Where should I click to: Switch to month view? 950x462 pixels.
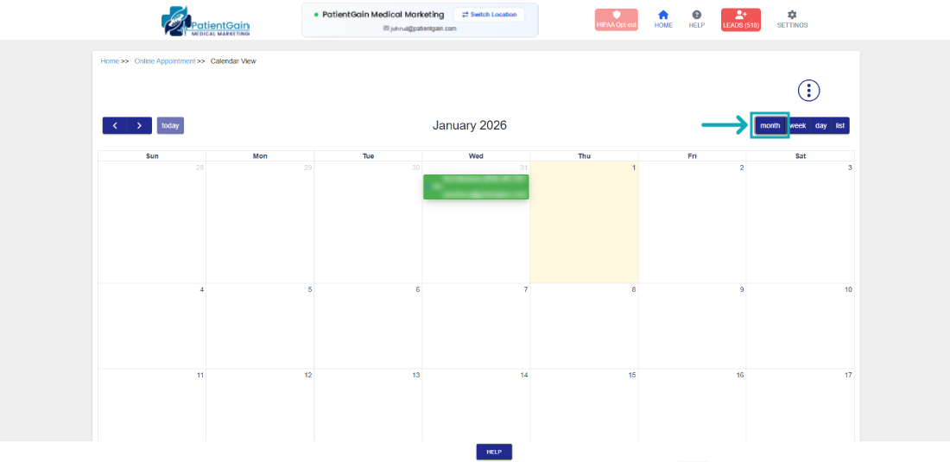pos(770,125)
